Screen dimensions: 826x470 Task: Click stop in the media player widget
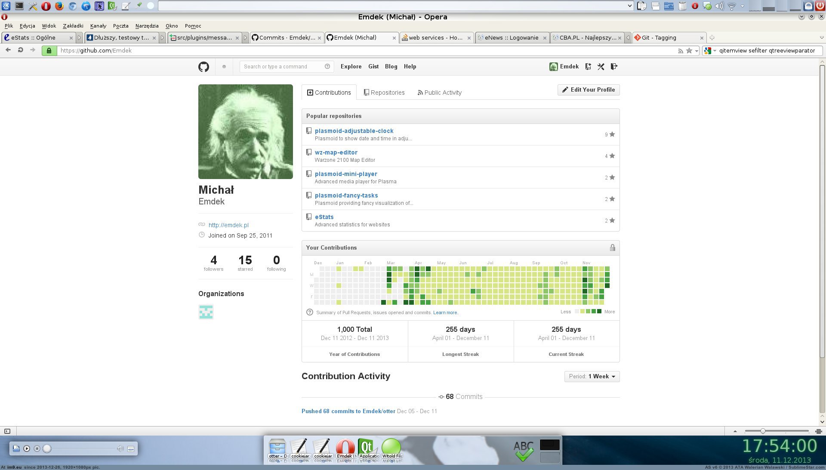point(37,448)
